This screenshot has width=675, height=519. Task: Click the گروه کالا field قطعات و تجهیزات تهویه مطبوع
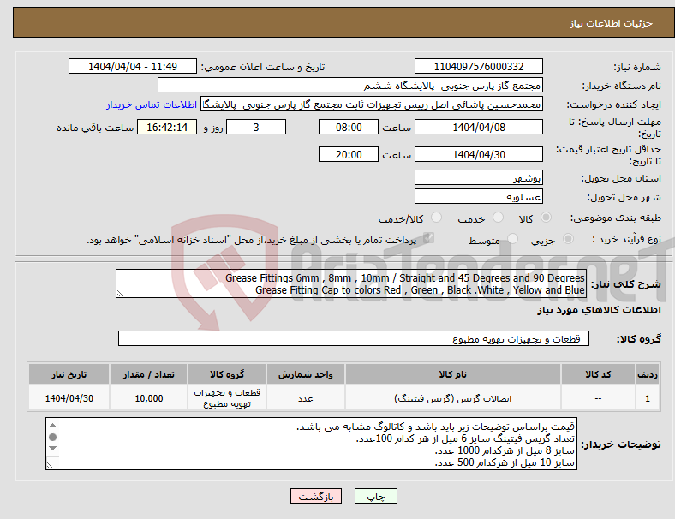(x=354, y=338)
